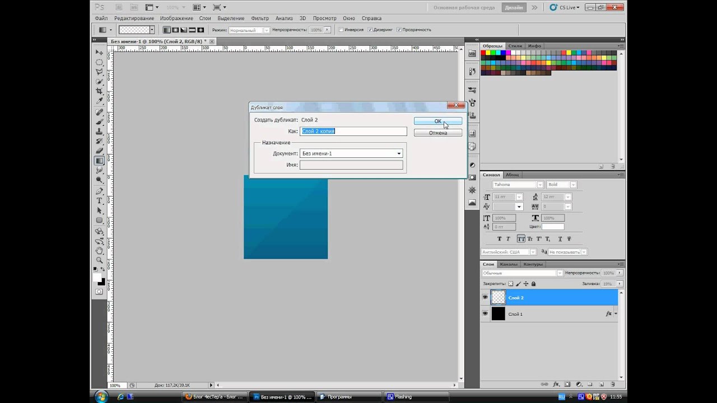Switch to the Каналы tab
The height and width of the screenshot is (403, 717).
[x=509, y=264]
